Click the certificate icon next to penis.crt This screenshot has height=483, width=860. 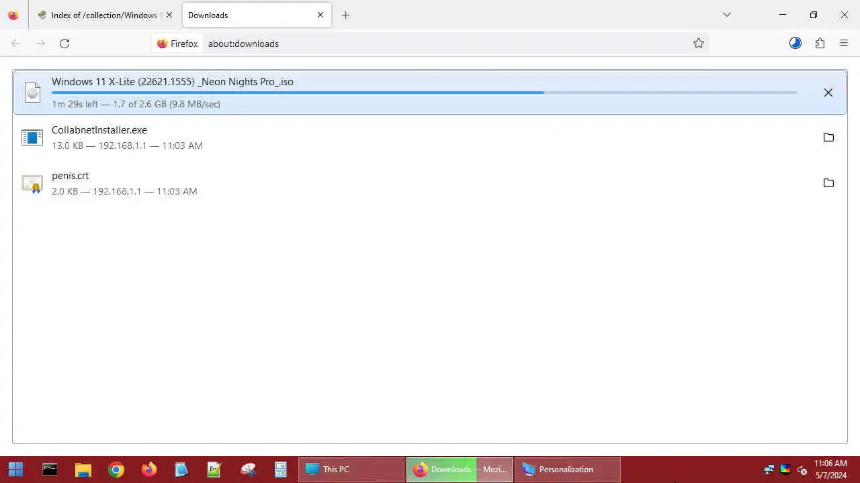click(x=32, y=183)
